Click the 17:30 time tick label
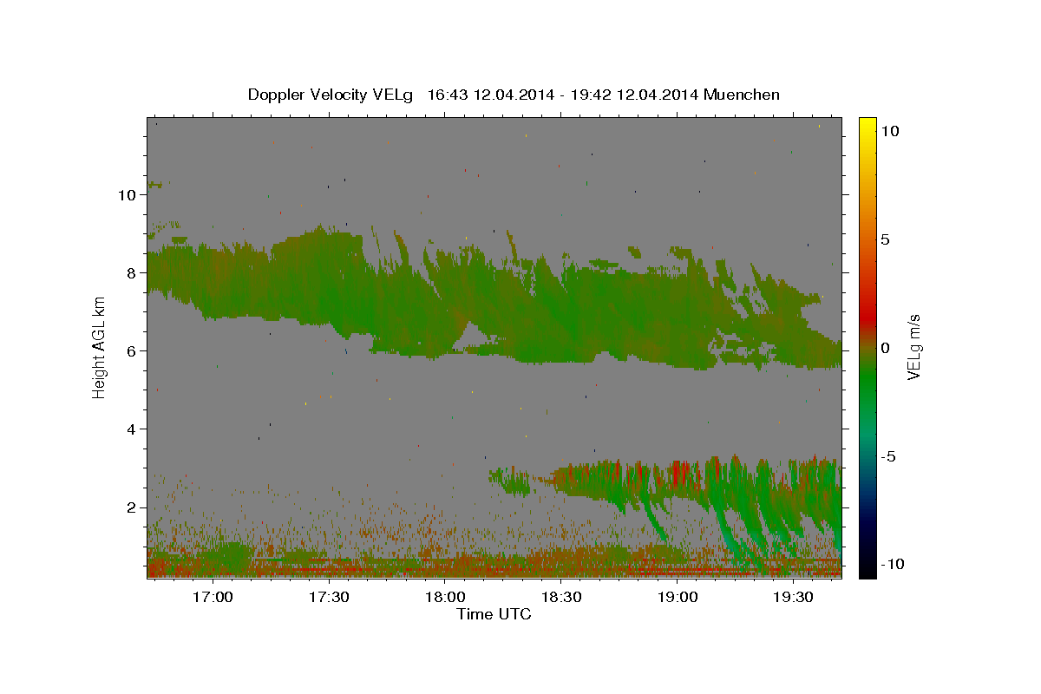1041x694 pixels. pyautogui.click(x=328, y=597)
